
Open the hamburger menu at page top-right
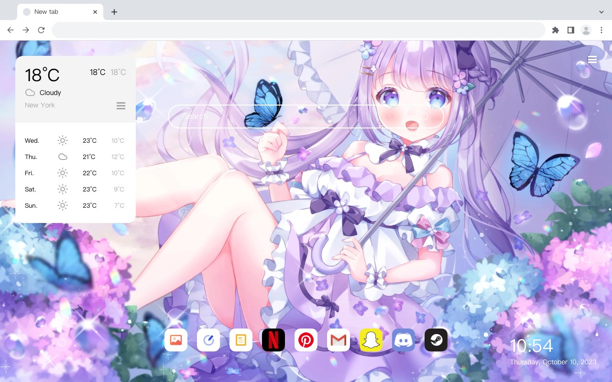(592, 60)
